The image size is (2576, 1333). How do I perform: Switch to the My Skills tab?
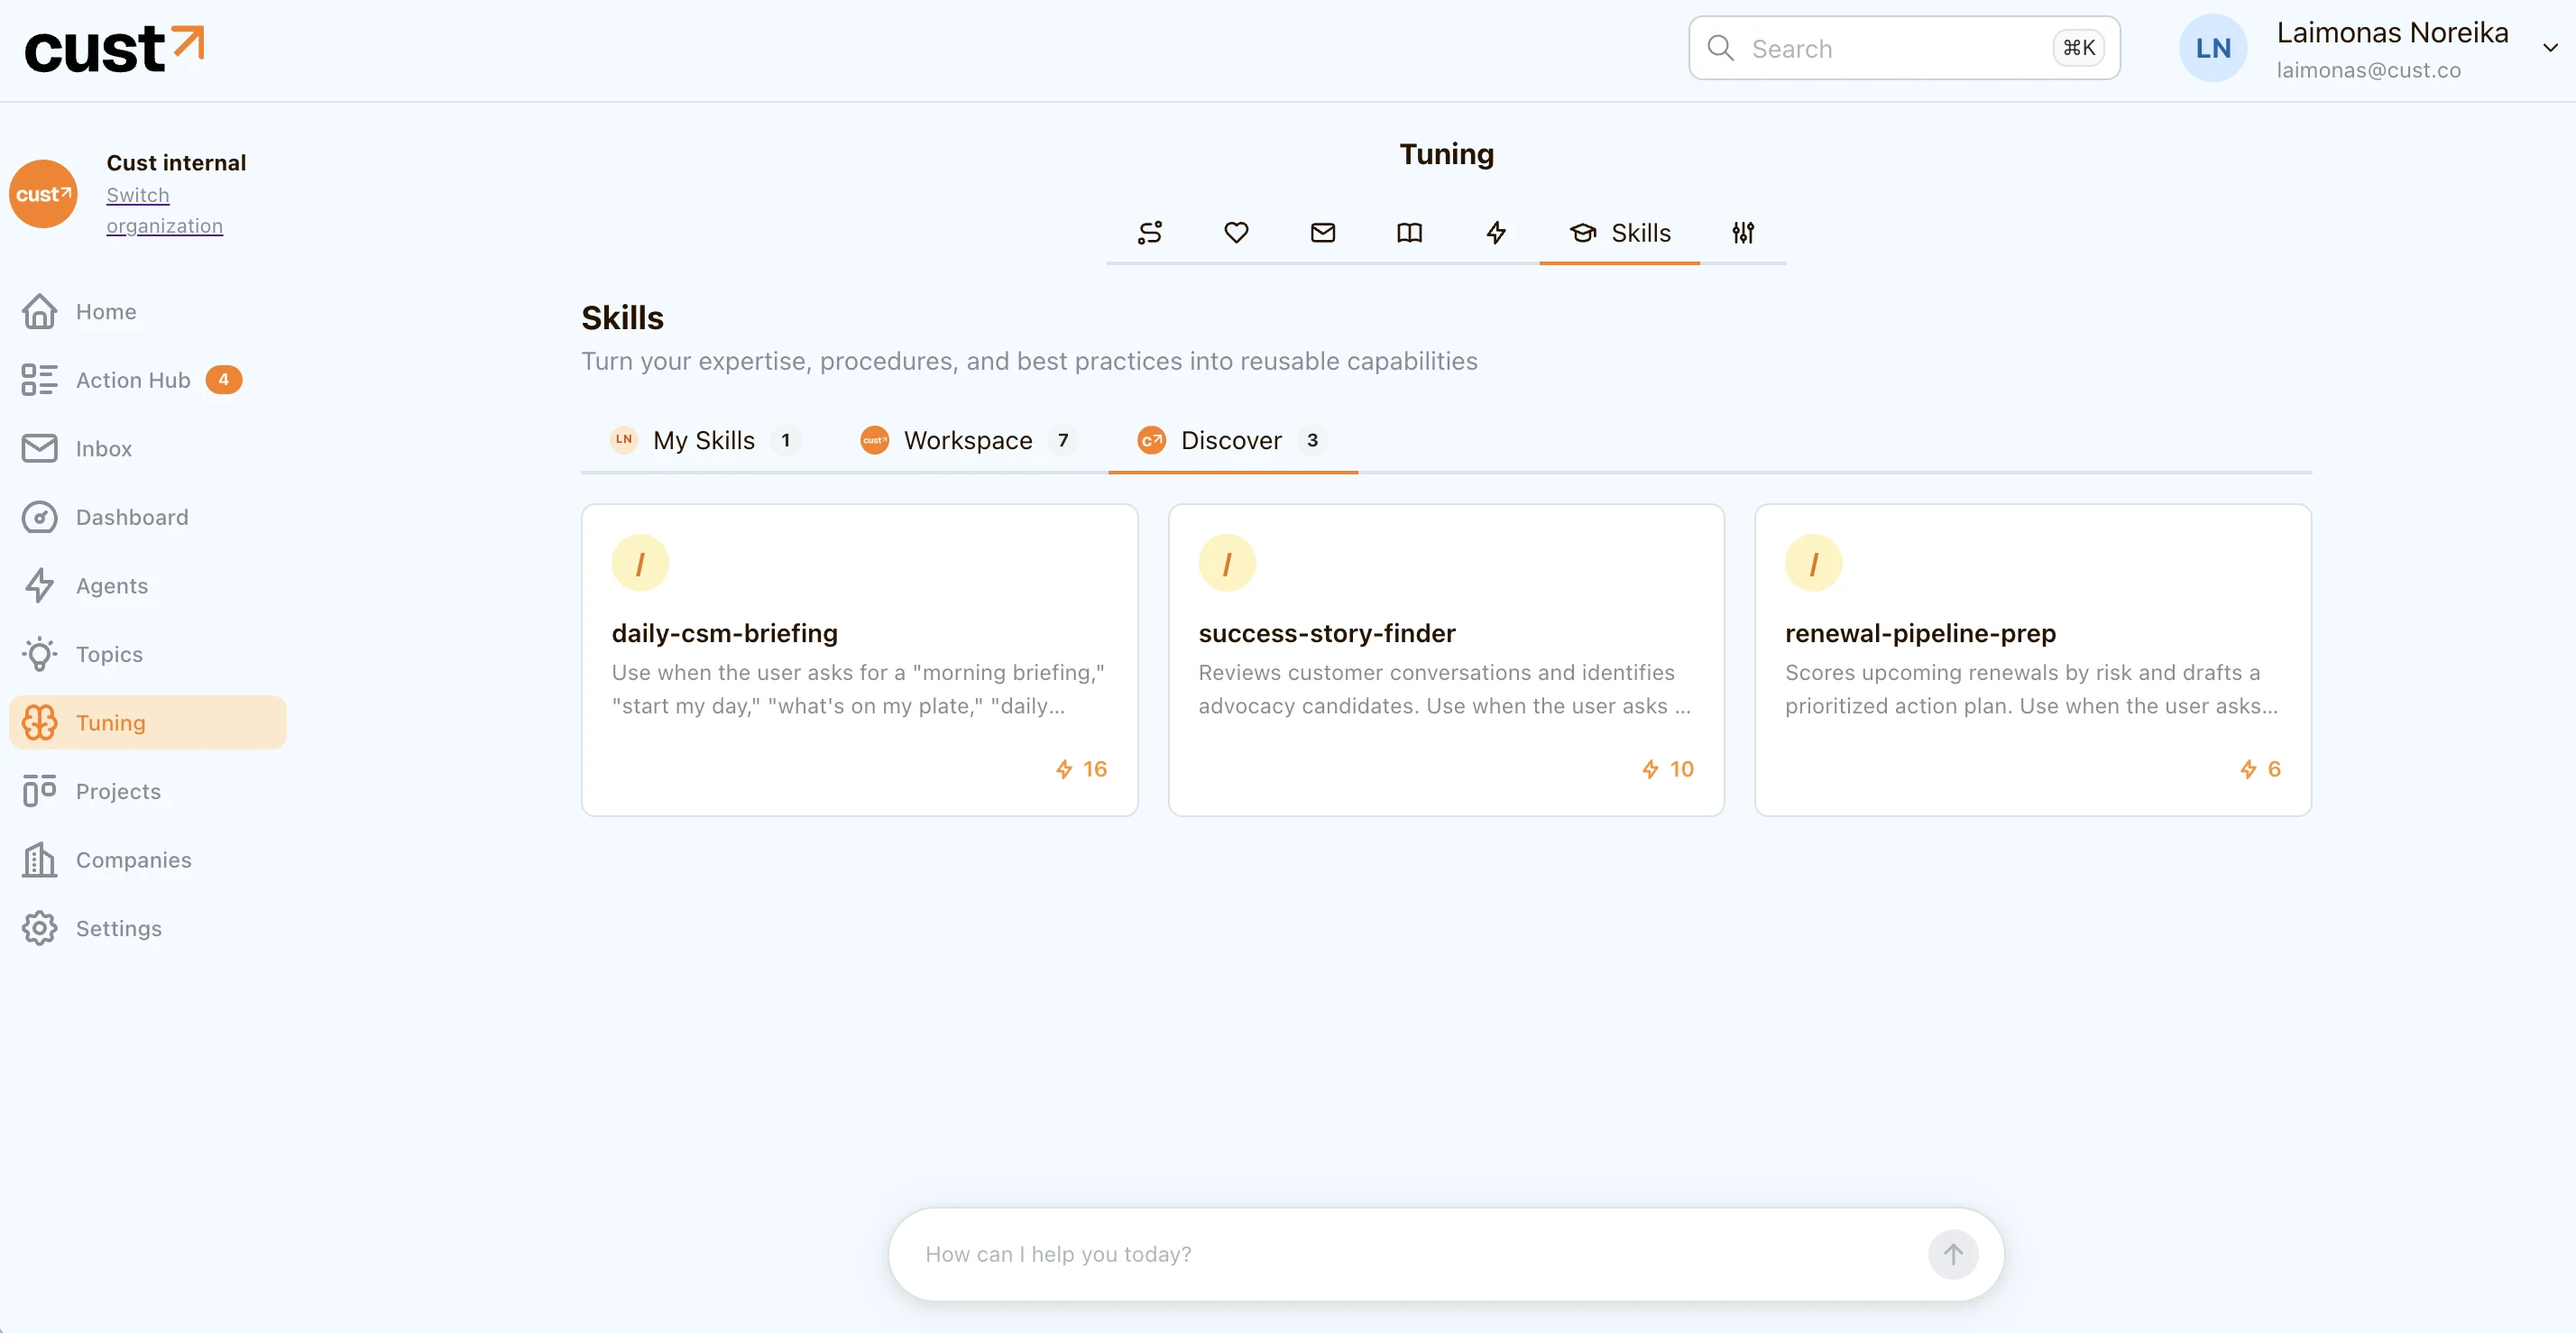click(704, 440)
